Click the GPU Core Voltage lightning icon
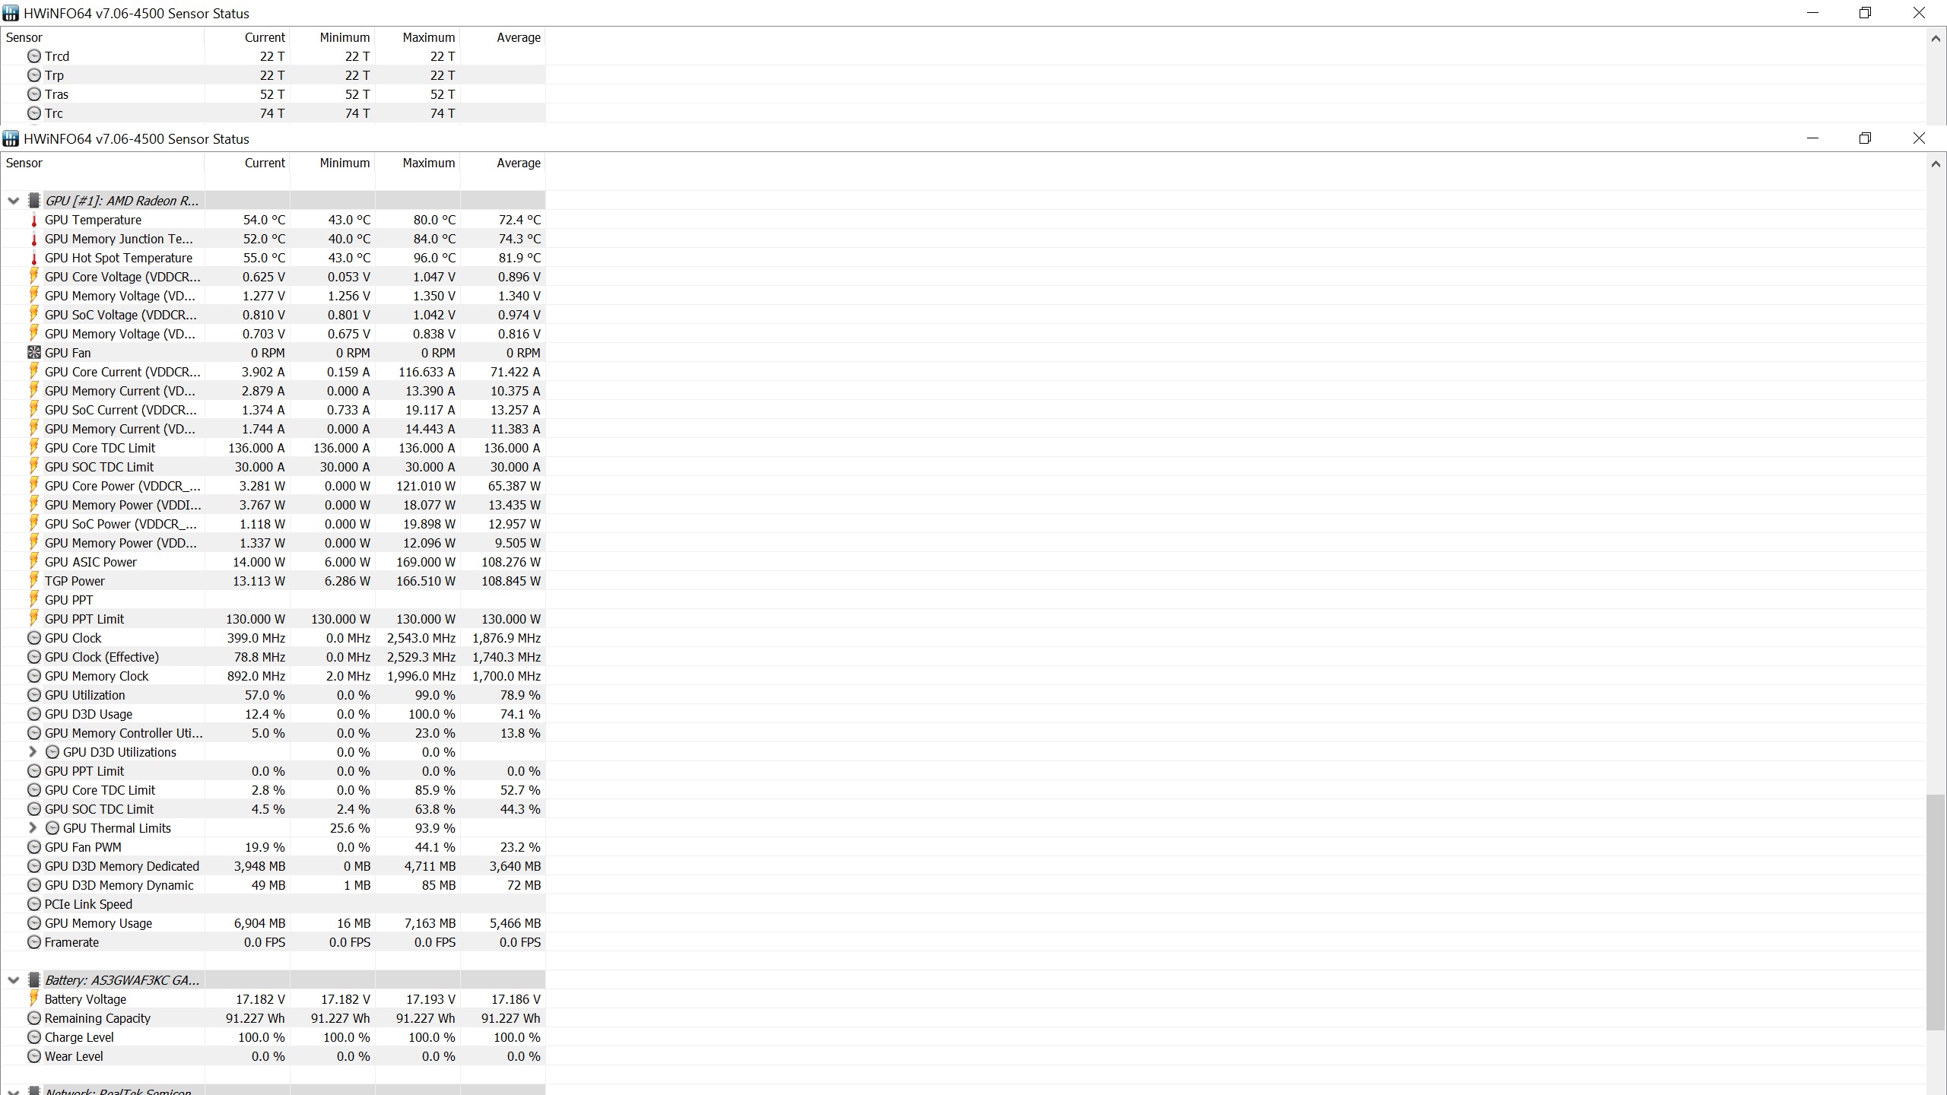The image size is (1947, 1095). click(x=33, y=277)
